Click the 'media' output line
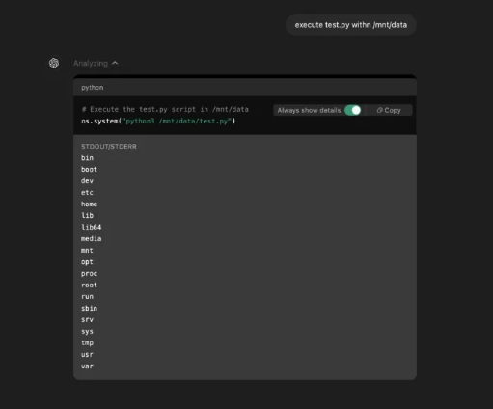Viewport: 493px width, 409px height. point(92,238)
